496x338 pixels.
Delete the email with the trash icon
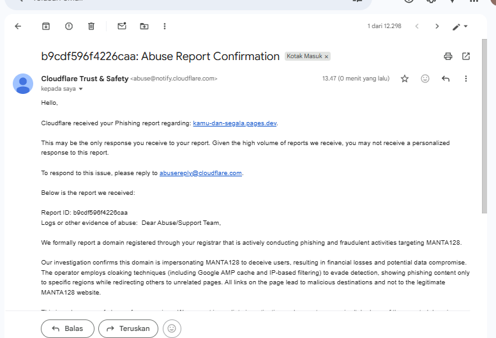[91, 26]
